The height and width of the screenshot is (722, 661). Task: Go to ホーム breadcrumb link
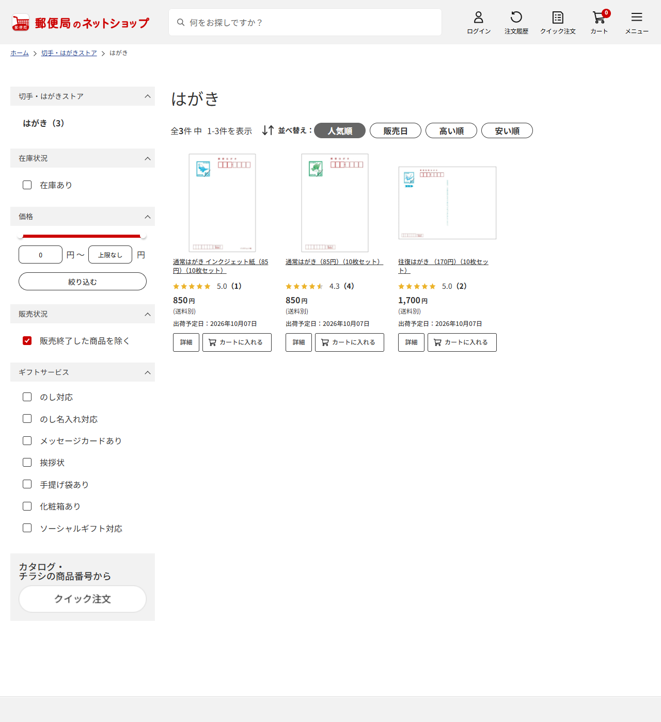20,53
